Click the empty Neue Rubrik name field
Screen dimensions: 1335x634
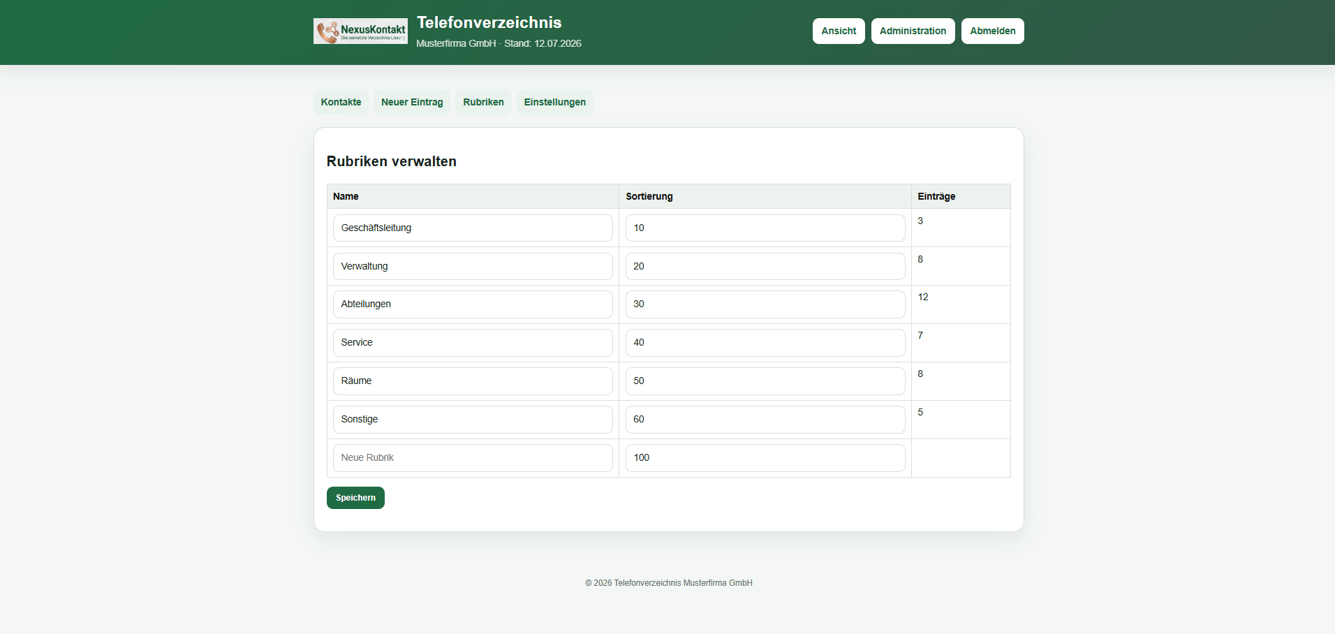pos(473,458)
